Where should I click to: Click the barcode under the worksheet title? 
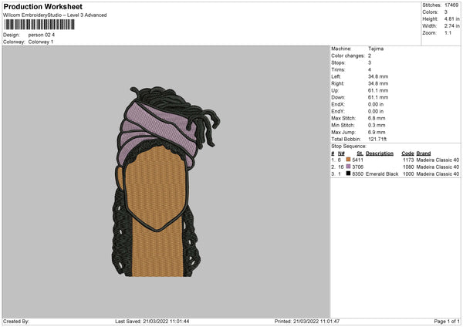(39, 25)
